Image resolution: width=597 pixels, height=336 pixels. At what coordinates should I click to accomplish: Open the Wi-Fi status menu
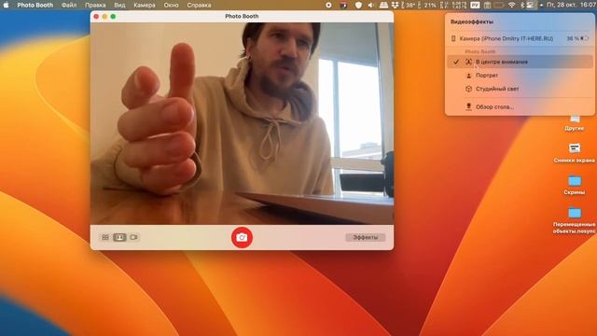click(x=512, y=5)
